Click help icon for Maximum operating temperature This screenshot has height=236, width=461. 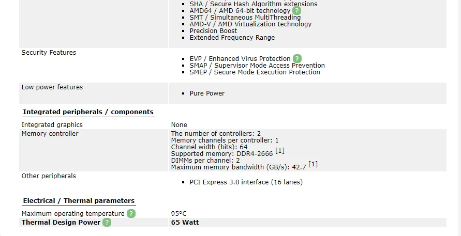[x=131, y=214]
